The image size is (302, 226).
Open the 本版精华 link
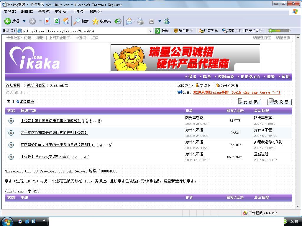[27, 102]
